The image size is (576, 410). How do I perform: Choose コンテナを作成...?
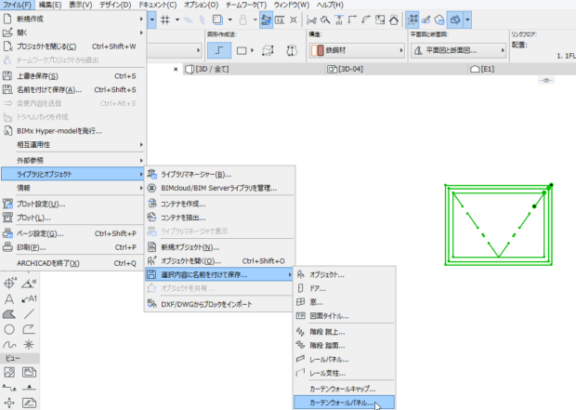point(219,205)
